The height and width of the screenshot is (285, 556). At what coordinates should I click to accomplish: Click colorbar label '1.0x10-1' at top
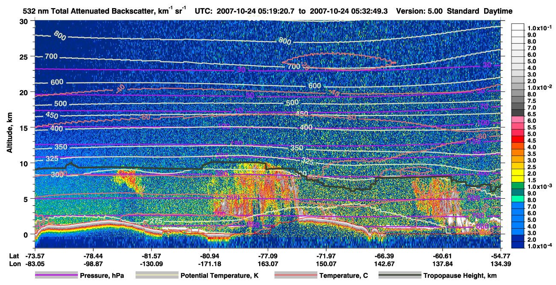(x=540, y=28)
